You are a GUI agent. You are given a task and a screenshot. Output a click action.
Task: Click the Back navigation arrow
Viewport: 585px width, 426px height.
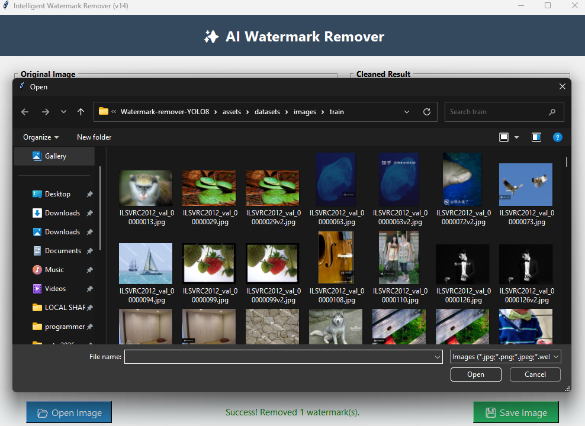tap(25, 112)
